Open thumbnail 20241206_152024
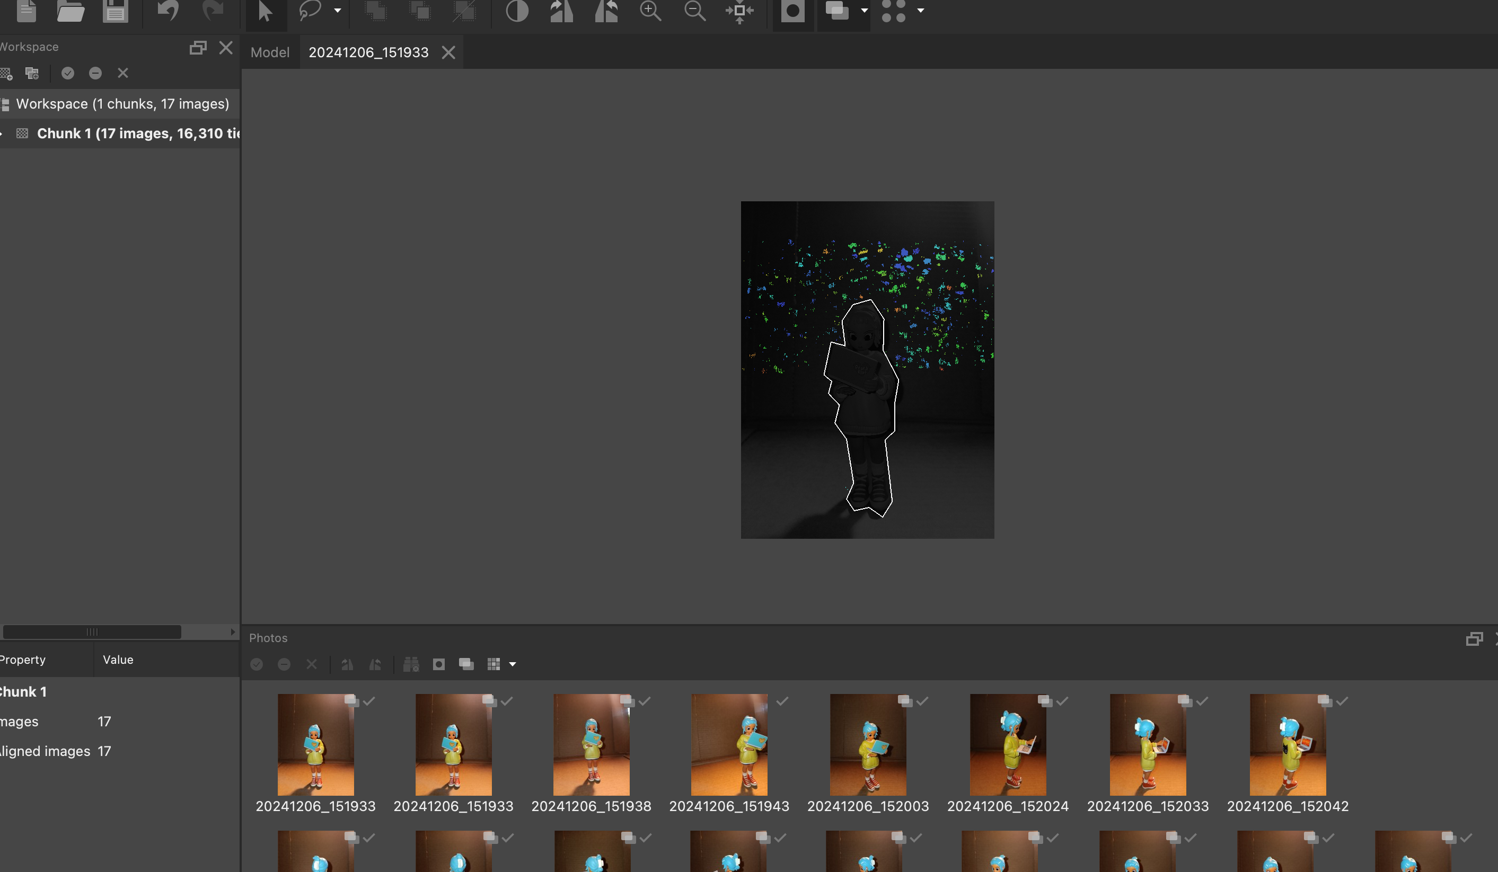 1008,745
